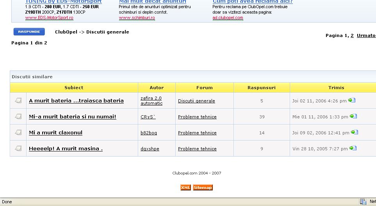Go to latest post in CRyS` thread
376x206 pixels.
pos(353,116)
